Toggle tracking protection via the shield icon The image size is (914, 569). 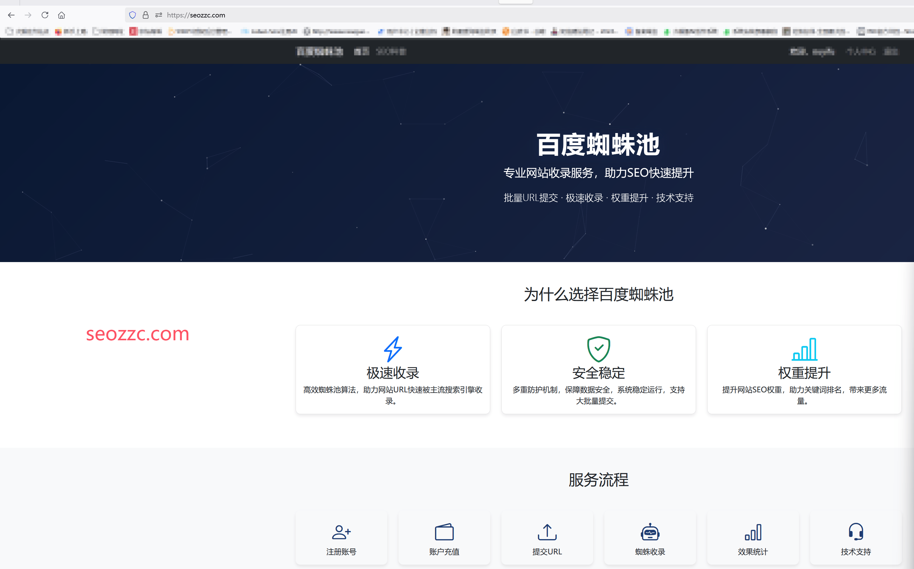pyautogui.click(x=132, y=15)
